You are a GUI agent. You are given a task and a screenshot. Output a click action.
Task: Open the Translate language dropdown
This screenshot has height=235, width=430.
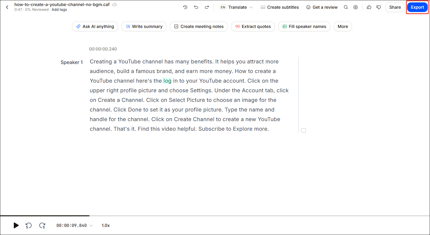(252, 7)
